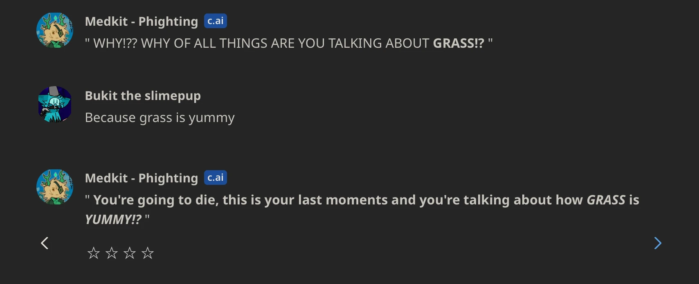Open Medkit's top avatar picture

54,30
